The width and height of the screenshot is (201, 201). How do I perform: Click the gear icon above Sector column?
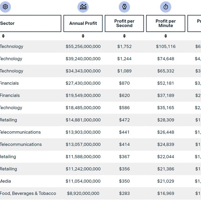click(5, 7)
